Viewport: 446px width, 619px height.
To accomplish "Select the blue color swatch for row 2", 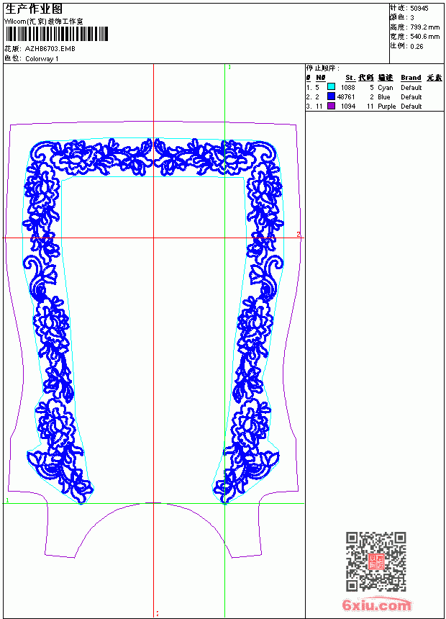I will [331, 96].
